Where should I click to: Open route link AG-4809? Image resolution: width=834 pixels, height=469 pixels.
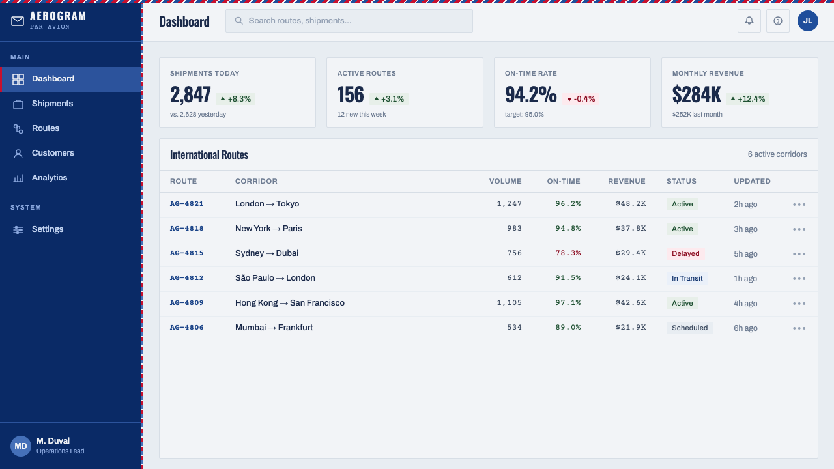click(x=187, y=303)
